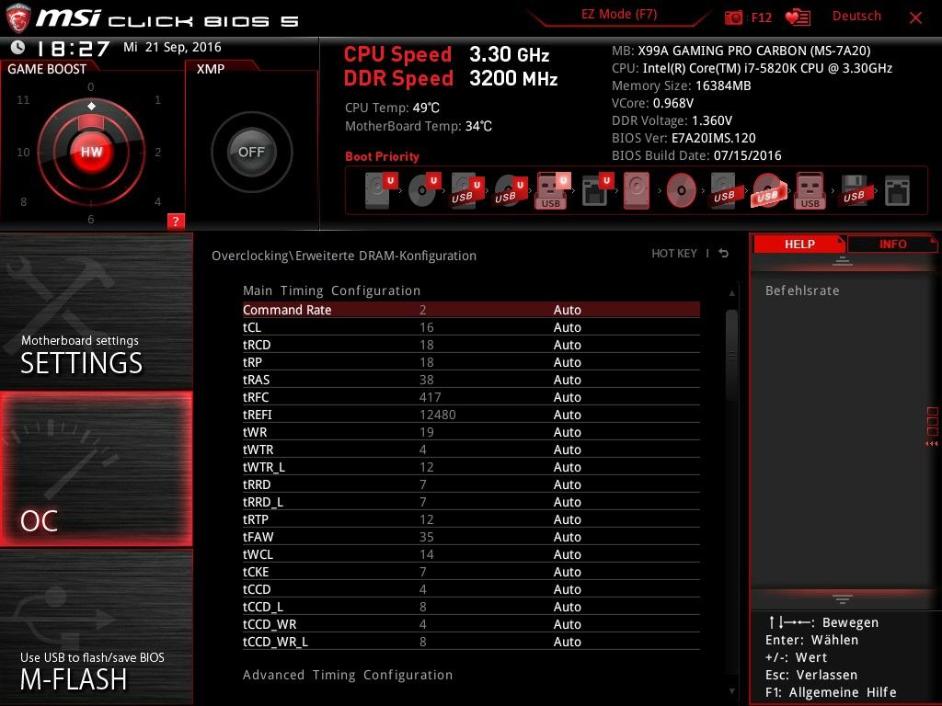Open the tCL Auto value field
942x706 pixels.
coord(567,327)
